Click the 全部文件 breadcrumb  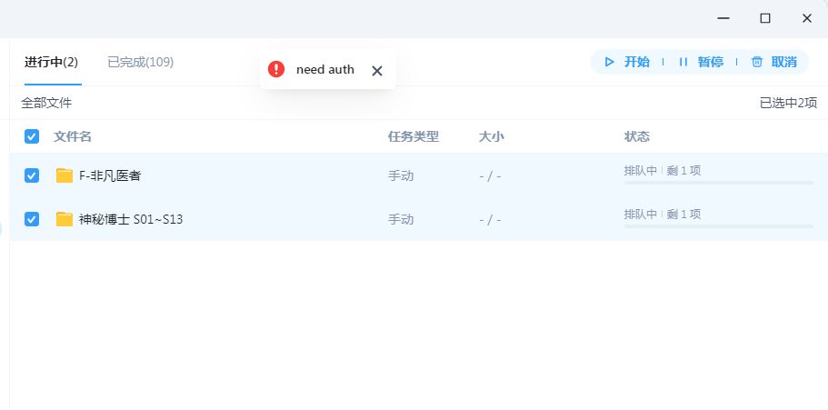click(x=46, y=103)
